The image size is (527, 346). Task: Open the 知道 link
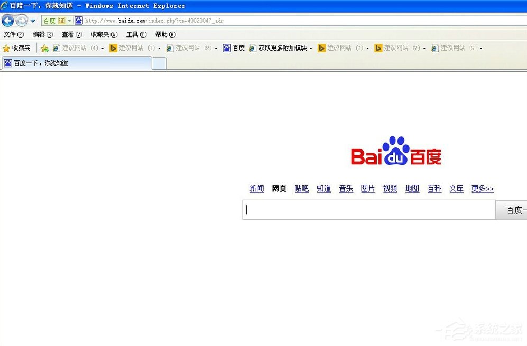click(323, 189)
